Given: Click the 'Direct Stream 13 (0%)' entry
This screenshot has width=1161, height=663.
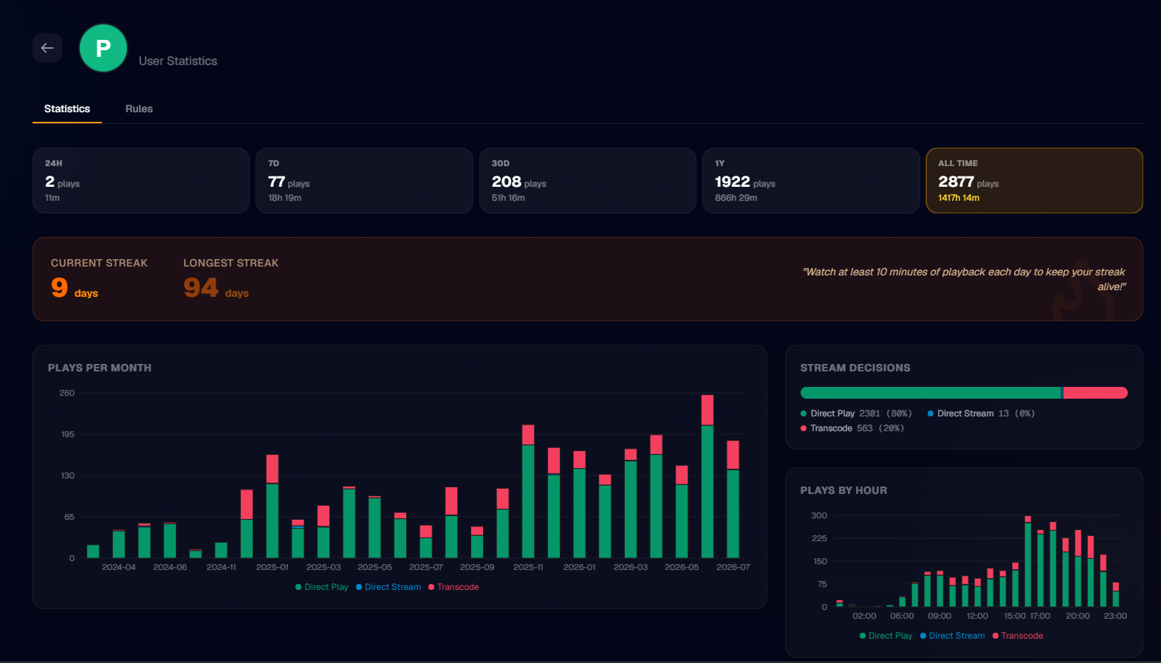Looking at the screenshot, I should (982, 413).
